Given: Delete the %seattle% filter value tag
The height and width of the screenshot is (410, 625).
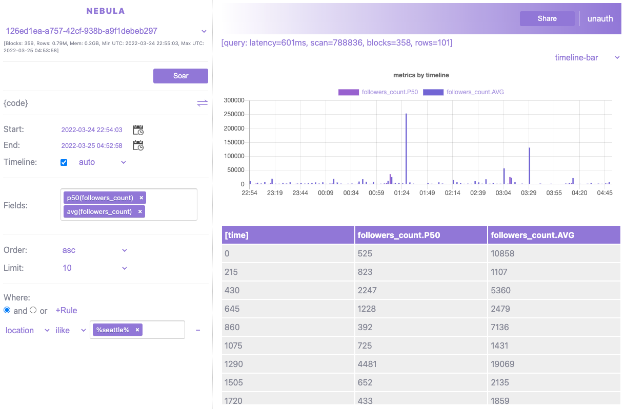Looking at the screenshot, I should tap(136, 330).
